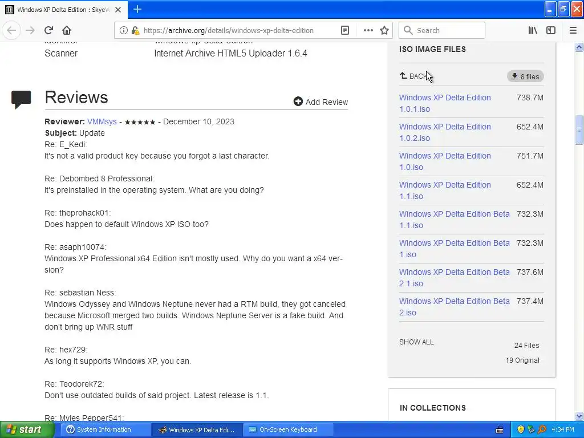The height and width of the screenshot is (438, 584).
Task: Click the vertical scrollbar thumb
Action: [x=579, y=129]
